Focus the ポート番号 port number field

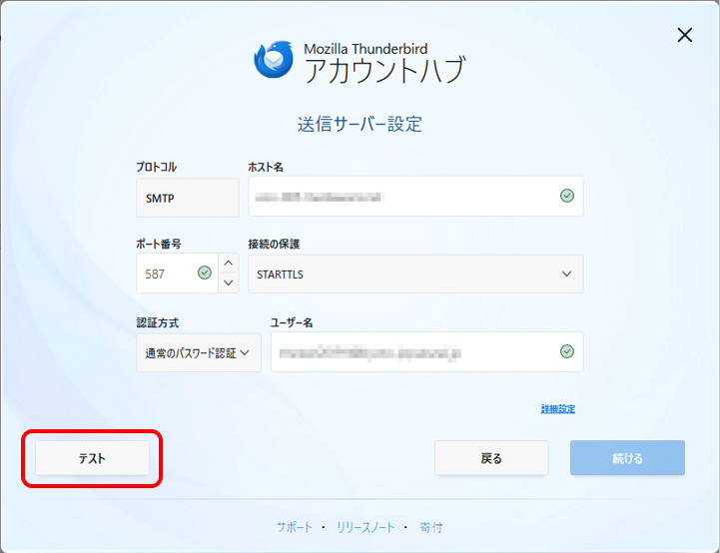165,273
